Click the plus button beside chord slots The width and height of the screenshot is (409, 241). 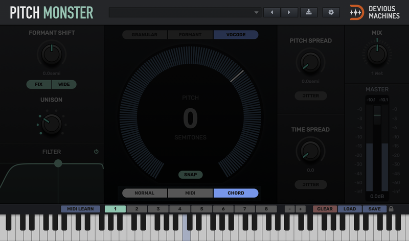pyautogui.click(x=300, y=209)
